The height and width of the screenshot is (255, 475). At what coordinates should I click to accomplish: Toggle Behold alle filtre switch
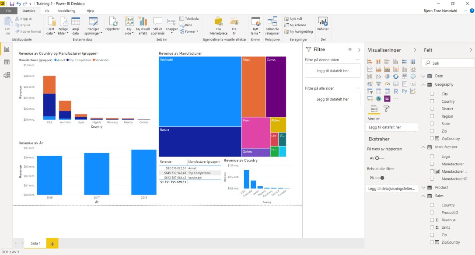pos(380,178)
